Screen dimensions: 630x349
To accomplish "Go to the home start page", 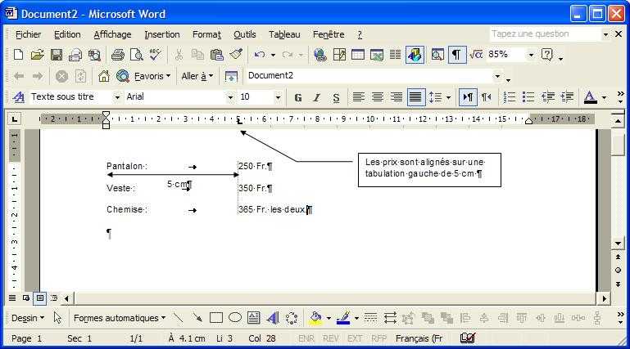I will [x=104, y=76].
